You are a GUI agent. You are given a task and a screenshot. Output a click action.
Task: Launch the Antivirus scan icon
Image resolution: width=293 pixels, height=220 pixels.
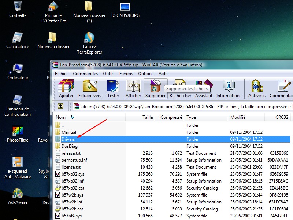[x=257, y=88]
